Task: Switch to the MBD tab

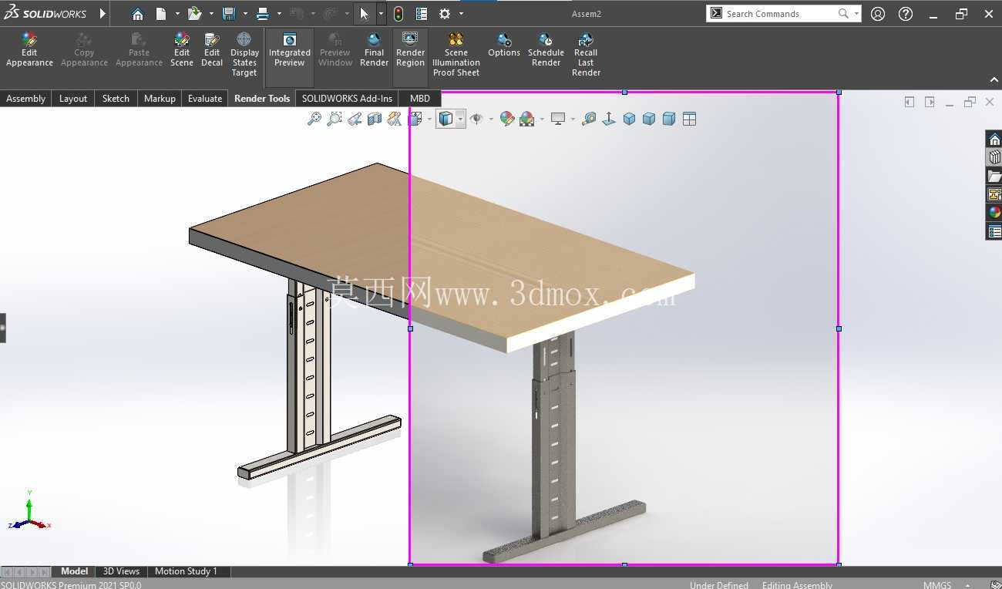Action: [x=420, y=98]
